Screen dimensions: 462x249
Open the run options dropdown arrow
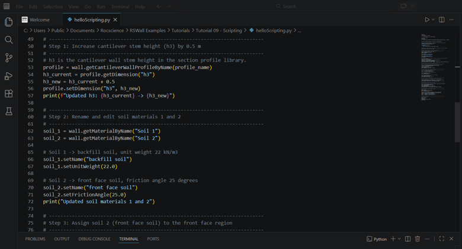(x=433, y=20)
